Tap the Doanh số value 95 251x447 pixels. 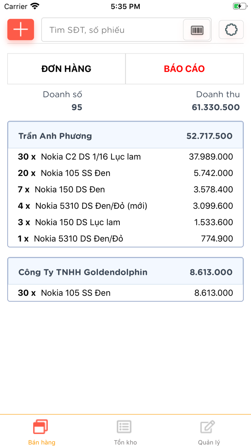(77, 107)
